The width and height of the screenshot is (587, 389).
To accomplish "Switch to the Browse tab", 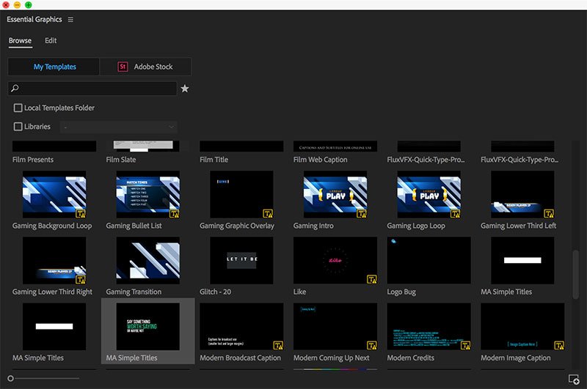I will point(21,40).
